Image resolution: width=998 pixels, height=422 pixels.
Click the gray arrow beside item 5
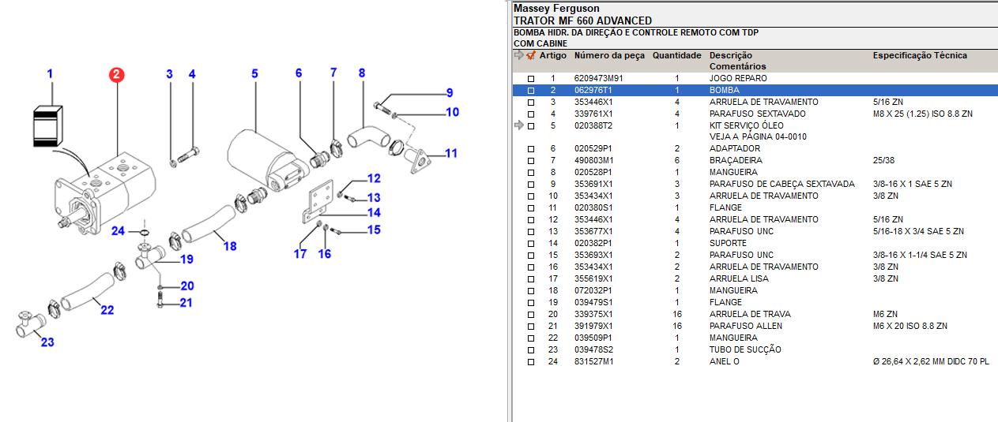pyautogui.click(x=518, y=125)
